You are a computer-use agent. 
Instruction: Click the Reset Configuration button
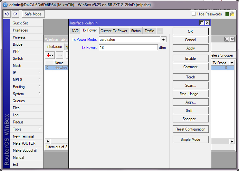[190, 129]
